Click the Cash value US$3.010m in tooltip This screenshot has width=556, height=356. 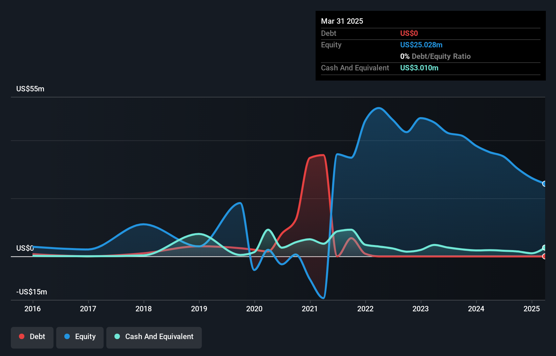(419, 68)
